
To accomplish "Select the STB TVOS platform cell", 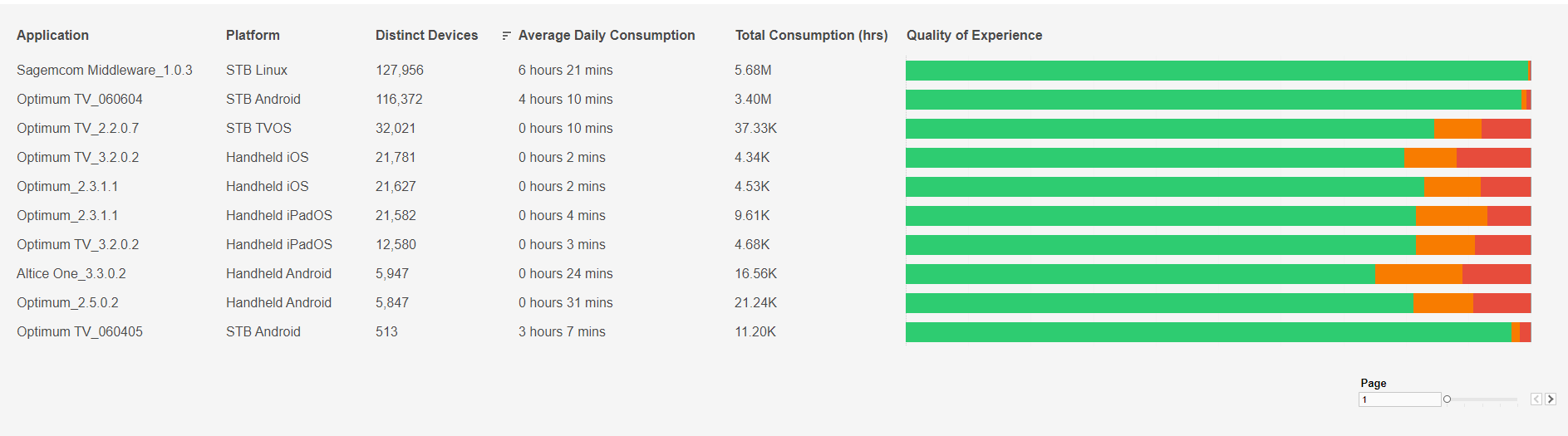I will [258, 129].
